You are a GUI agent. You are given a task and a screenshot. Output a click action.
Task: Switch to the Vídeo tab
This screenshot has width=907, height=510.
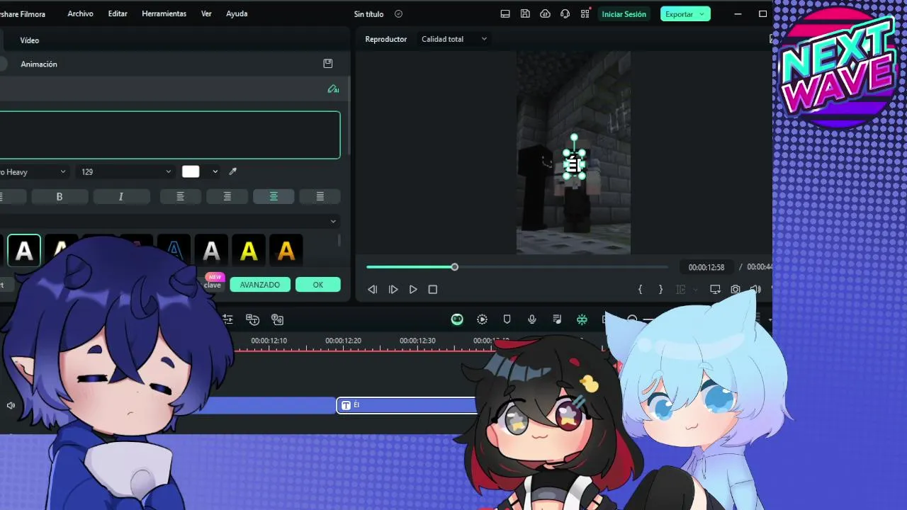coord(29,40)
